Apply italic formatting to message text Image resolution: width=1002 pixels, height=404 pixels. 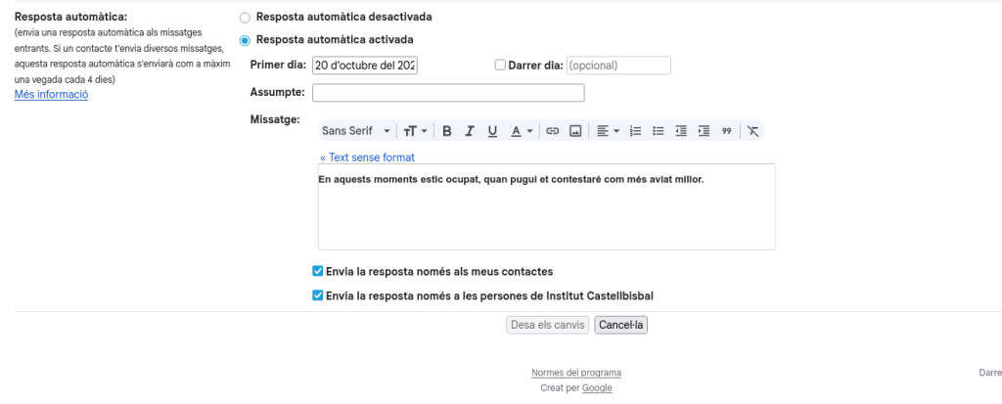(x=470, y=131)
